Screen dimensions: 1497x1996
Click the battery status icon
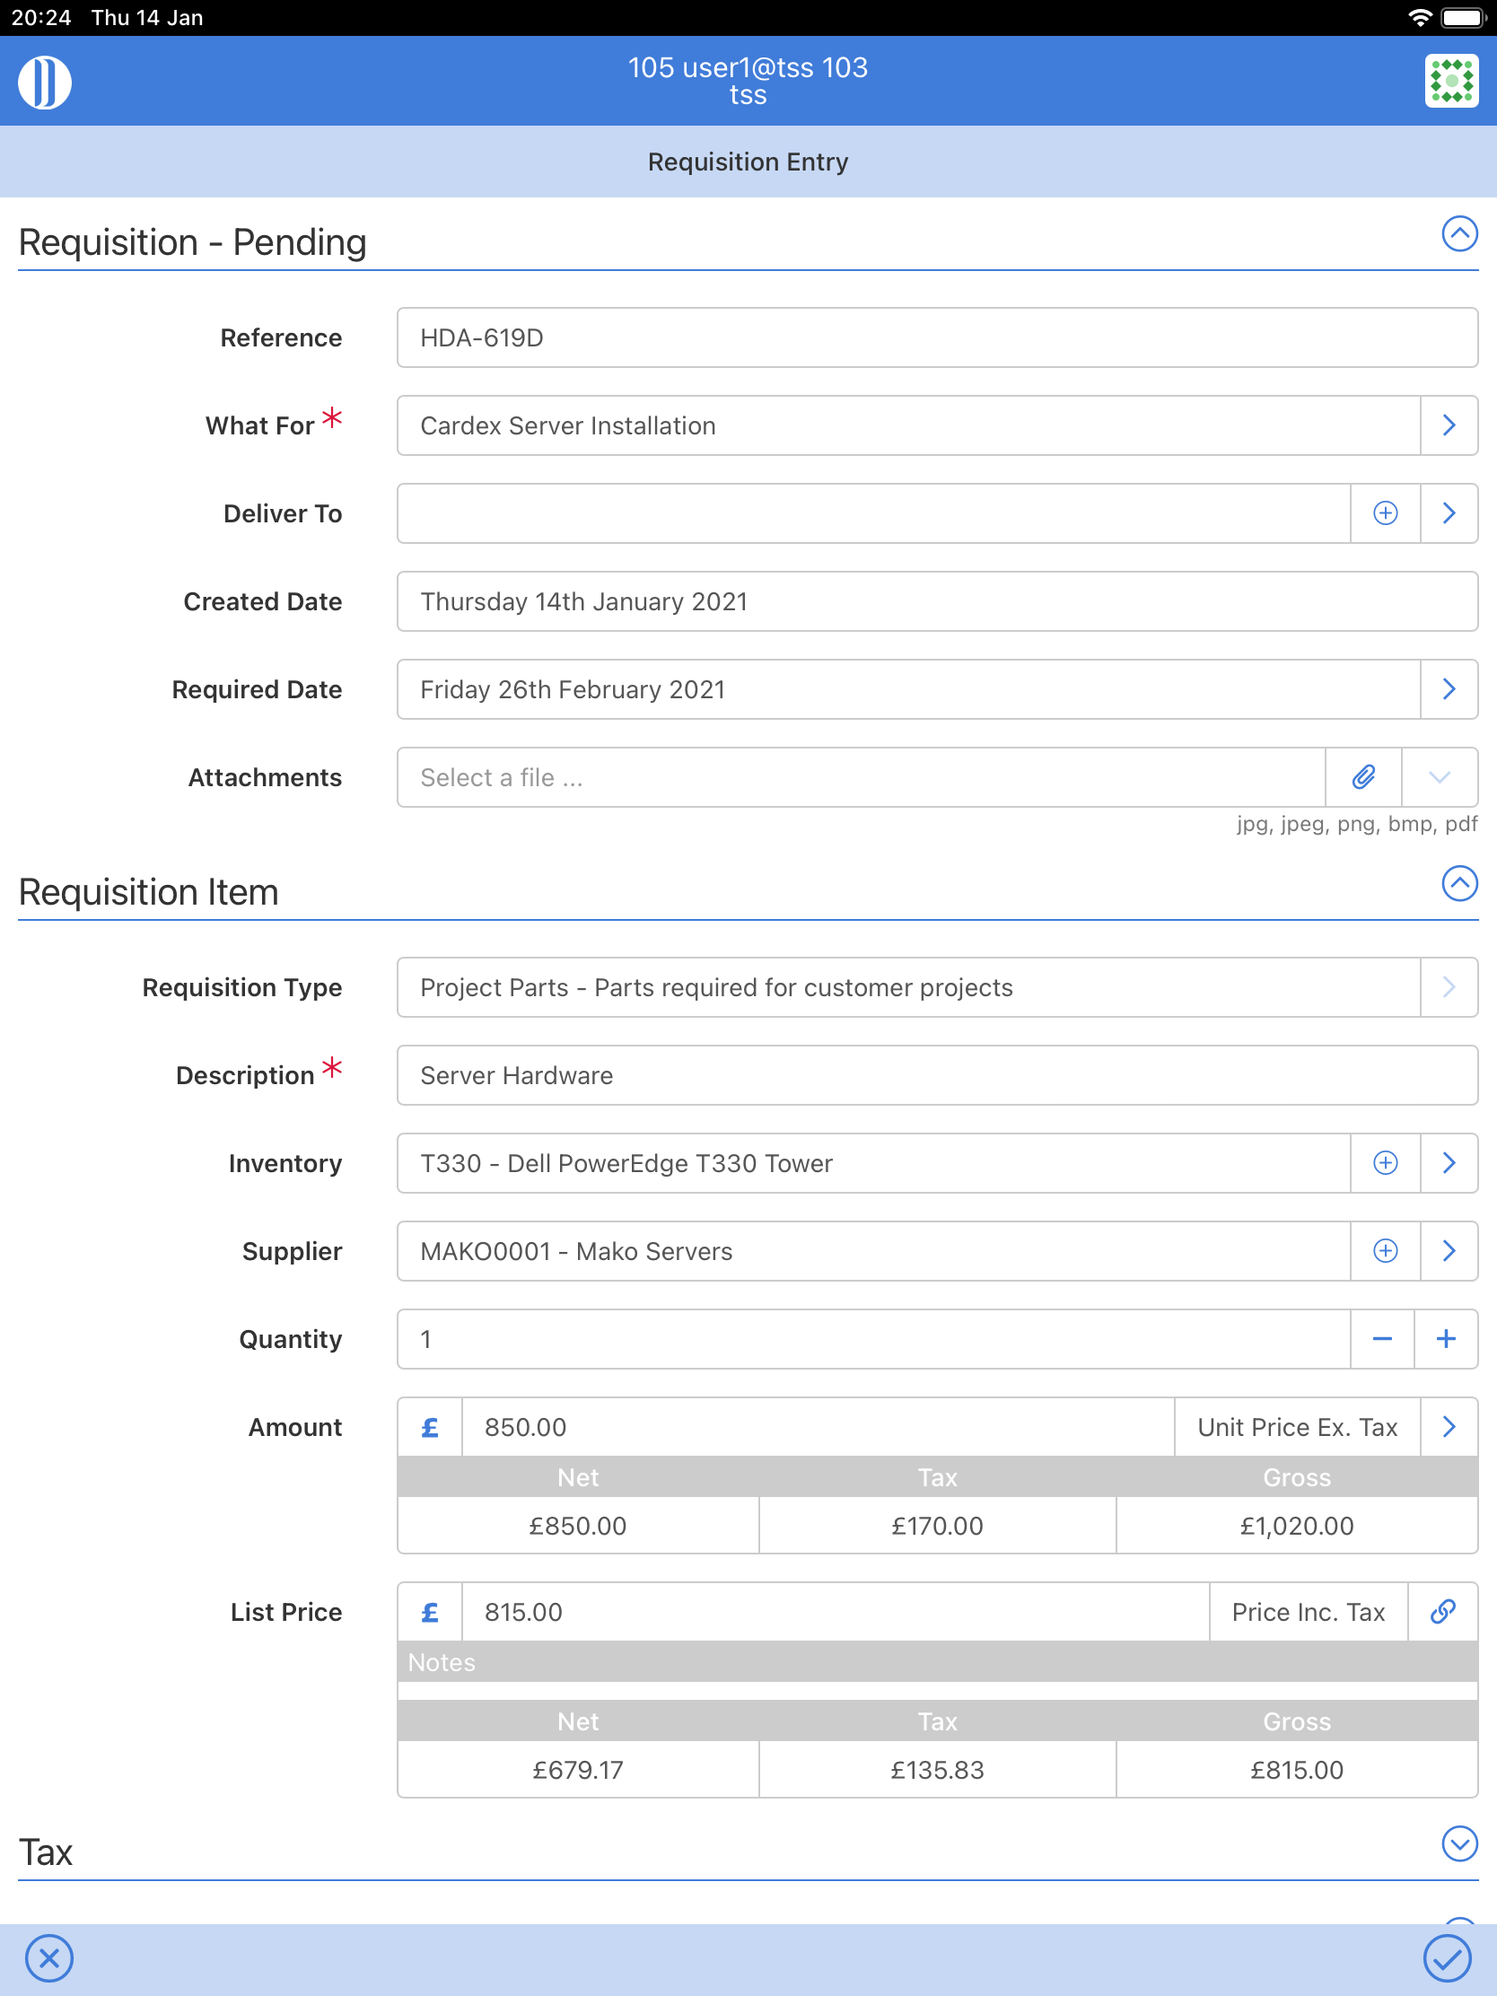pyautogui.click(x=1463, y=17)
